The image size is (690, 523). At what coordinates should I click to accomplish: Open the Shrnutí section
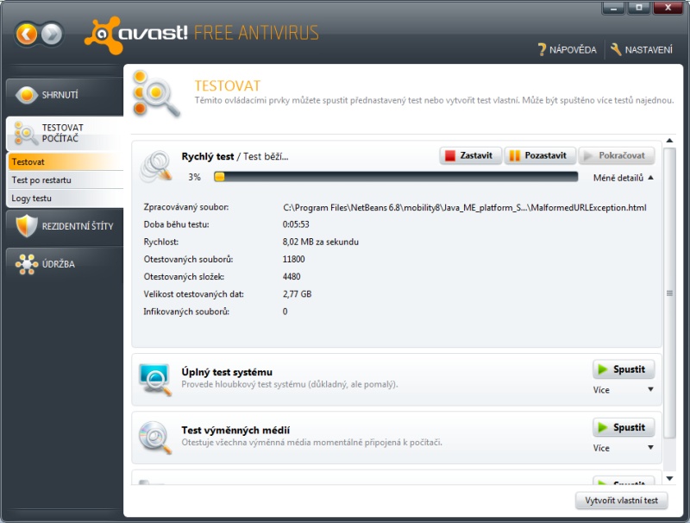65,95
